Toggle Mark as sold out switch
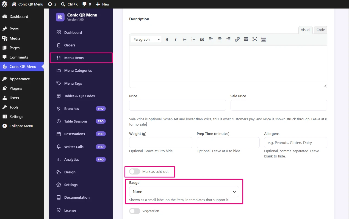The width and height of the screenshot is (349, 219). (135, 171)
